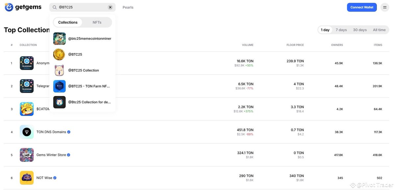
Task: Click the search magnifier icon
Action: tap(55, 7)
